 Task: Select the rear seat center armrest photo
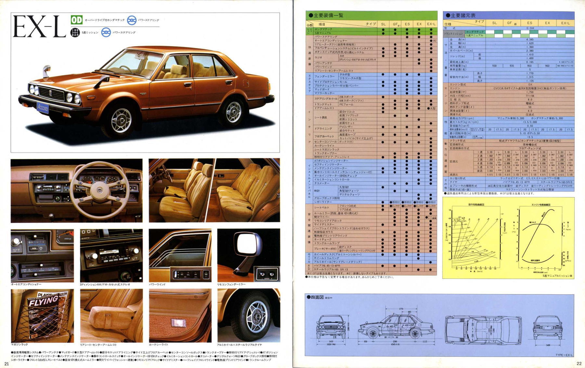pyautogui.click(x=111, y=315)
